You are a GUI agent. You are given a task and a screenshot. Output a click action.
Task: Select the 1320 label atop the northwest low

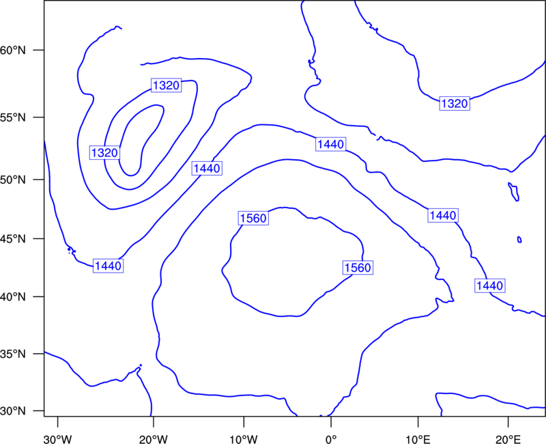166,85
